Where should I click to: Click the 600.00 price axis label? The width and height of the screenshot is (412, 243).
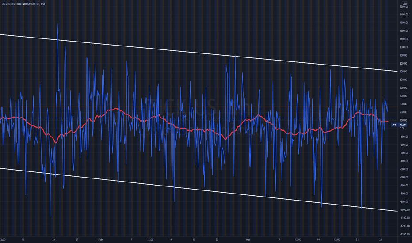click(404, 80)
